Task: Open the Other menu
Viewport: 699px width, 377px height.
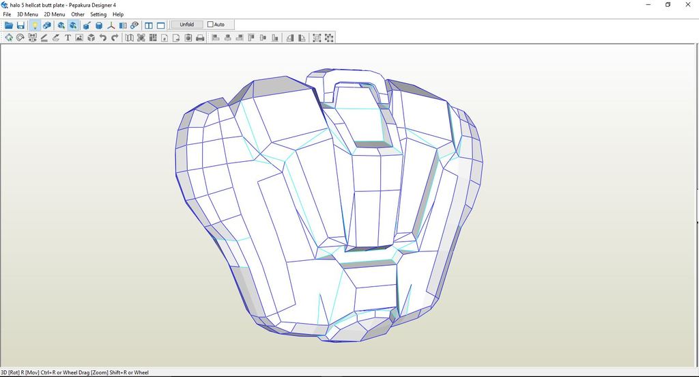Action: click(78, 14)
